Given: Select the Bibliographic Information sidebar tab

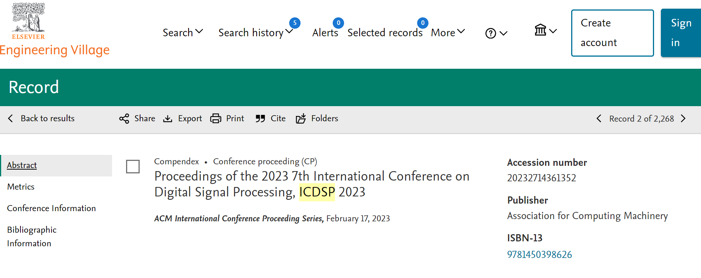Looking at the screenshot, I should pyautogui.click(x=32, y=236).
